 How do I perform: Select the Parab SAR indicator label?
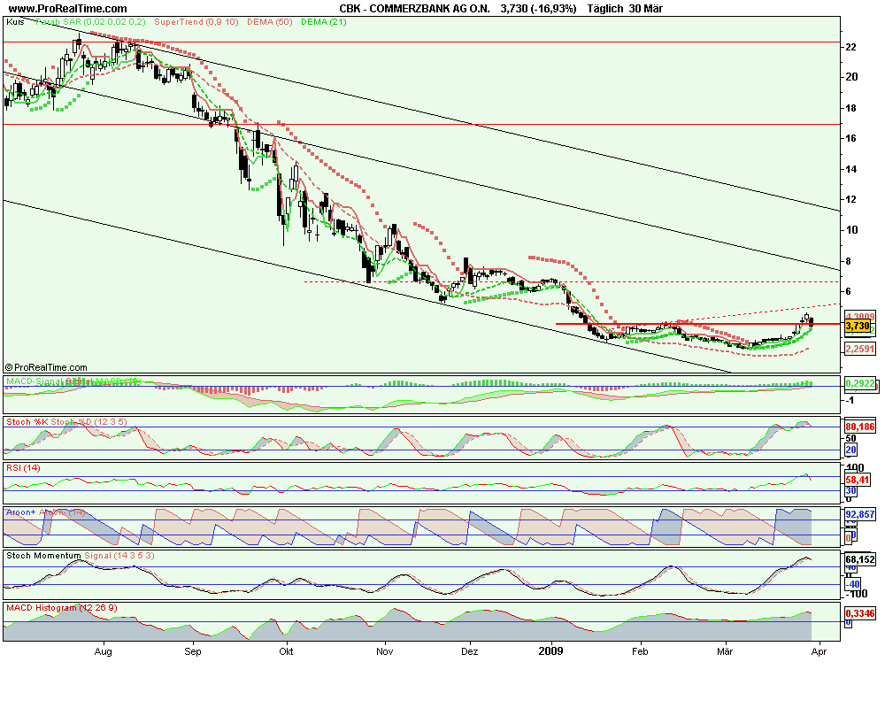pyautogui.click(x=90, y=22)
